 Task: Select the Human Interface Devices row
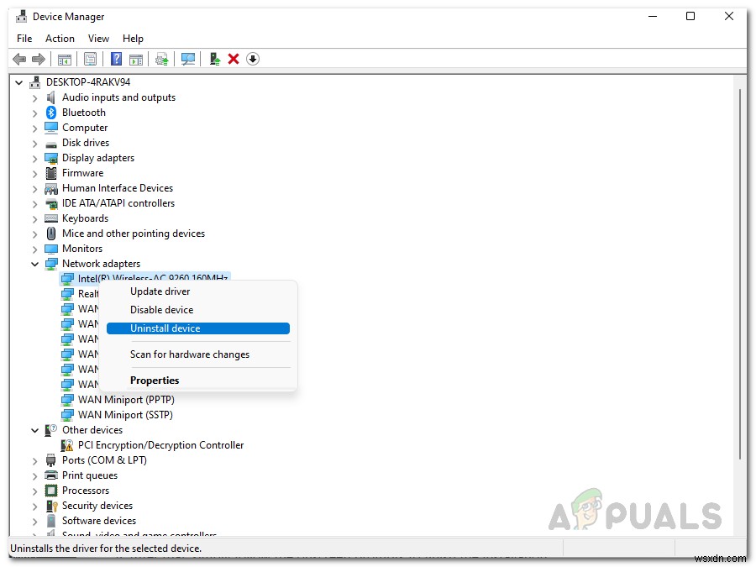click(117, 188)
